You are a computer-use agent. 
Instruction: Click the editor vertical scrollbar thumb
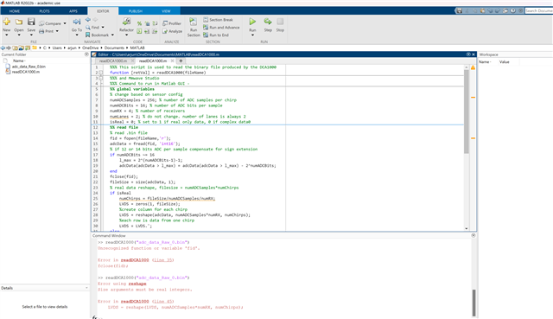pos(467,112)
